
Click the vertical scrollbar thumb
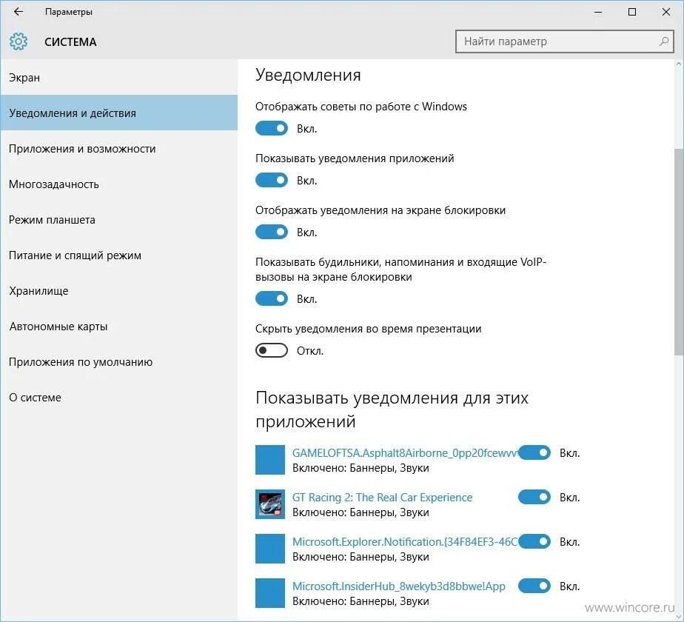tap(679, 252)
